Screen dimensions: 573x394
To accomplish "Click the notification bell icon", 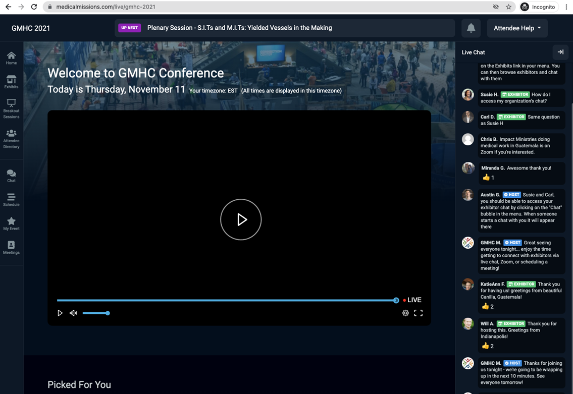I will point(471,28).
